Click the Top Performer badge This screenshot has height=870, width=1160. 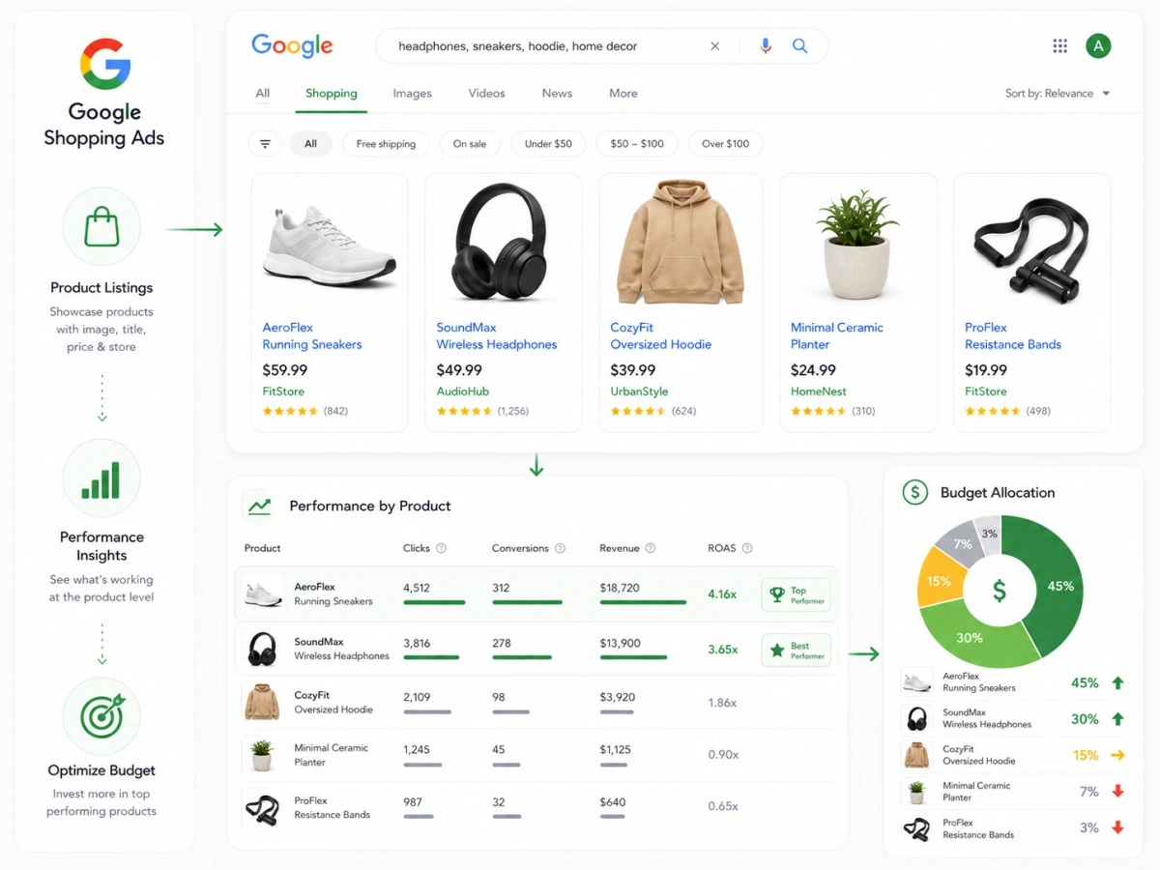[796, 595]
